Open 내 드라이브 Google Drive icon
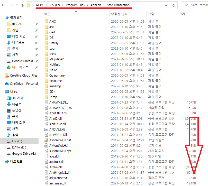The height and width of the screenshot is (186, 208). (x=9, y=67)
